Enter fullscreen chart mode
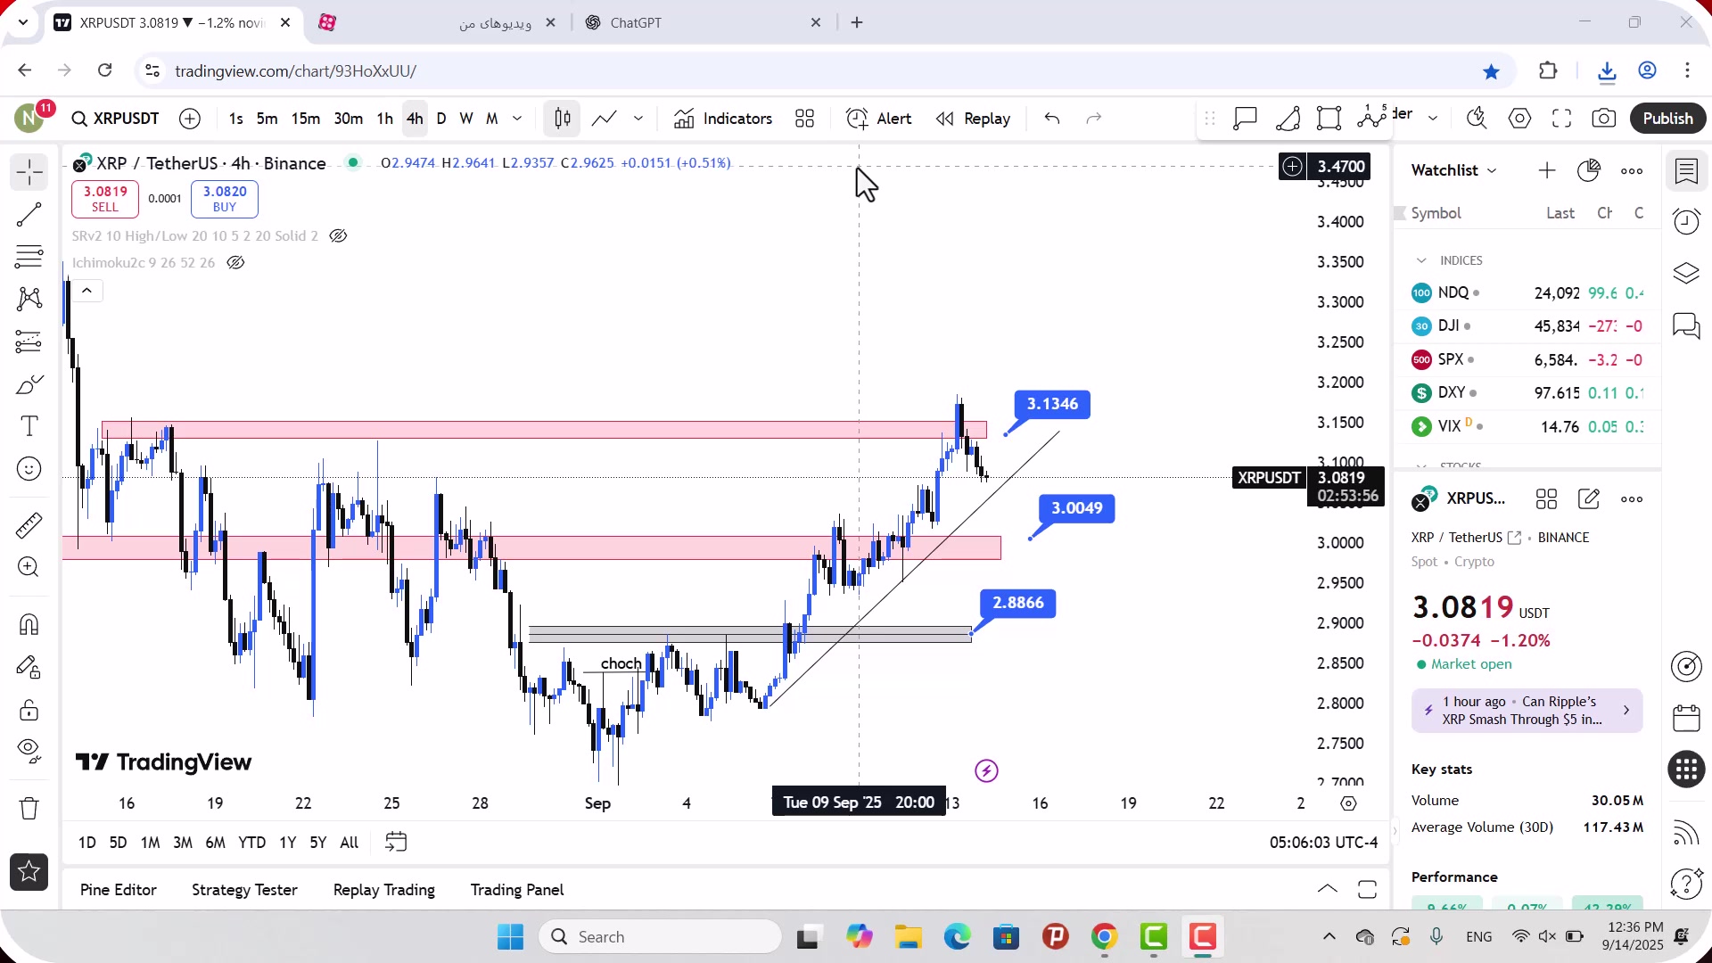The image size is (1712, 963). pos(1561,119)
